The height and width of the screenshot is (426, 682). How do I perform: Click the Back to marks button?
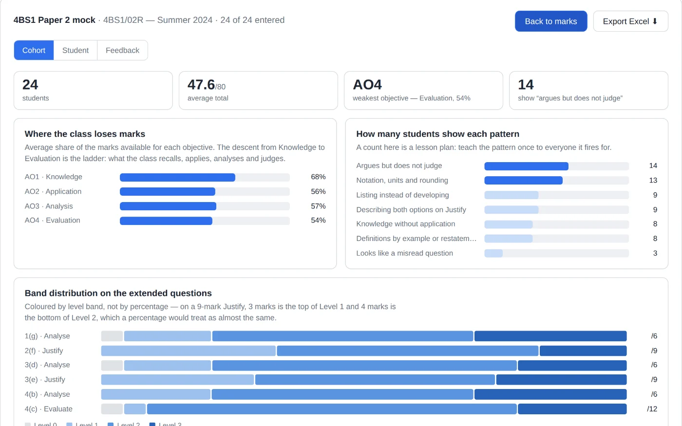tap(551, 21)
